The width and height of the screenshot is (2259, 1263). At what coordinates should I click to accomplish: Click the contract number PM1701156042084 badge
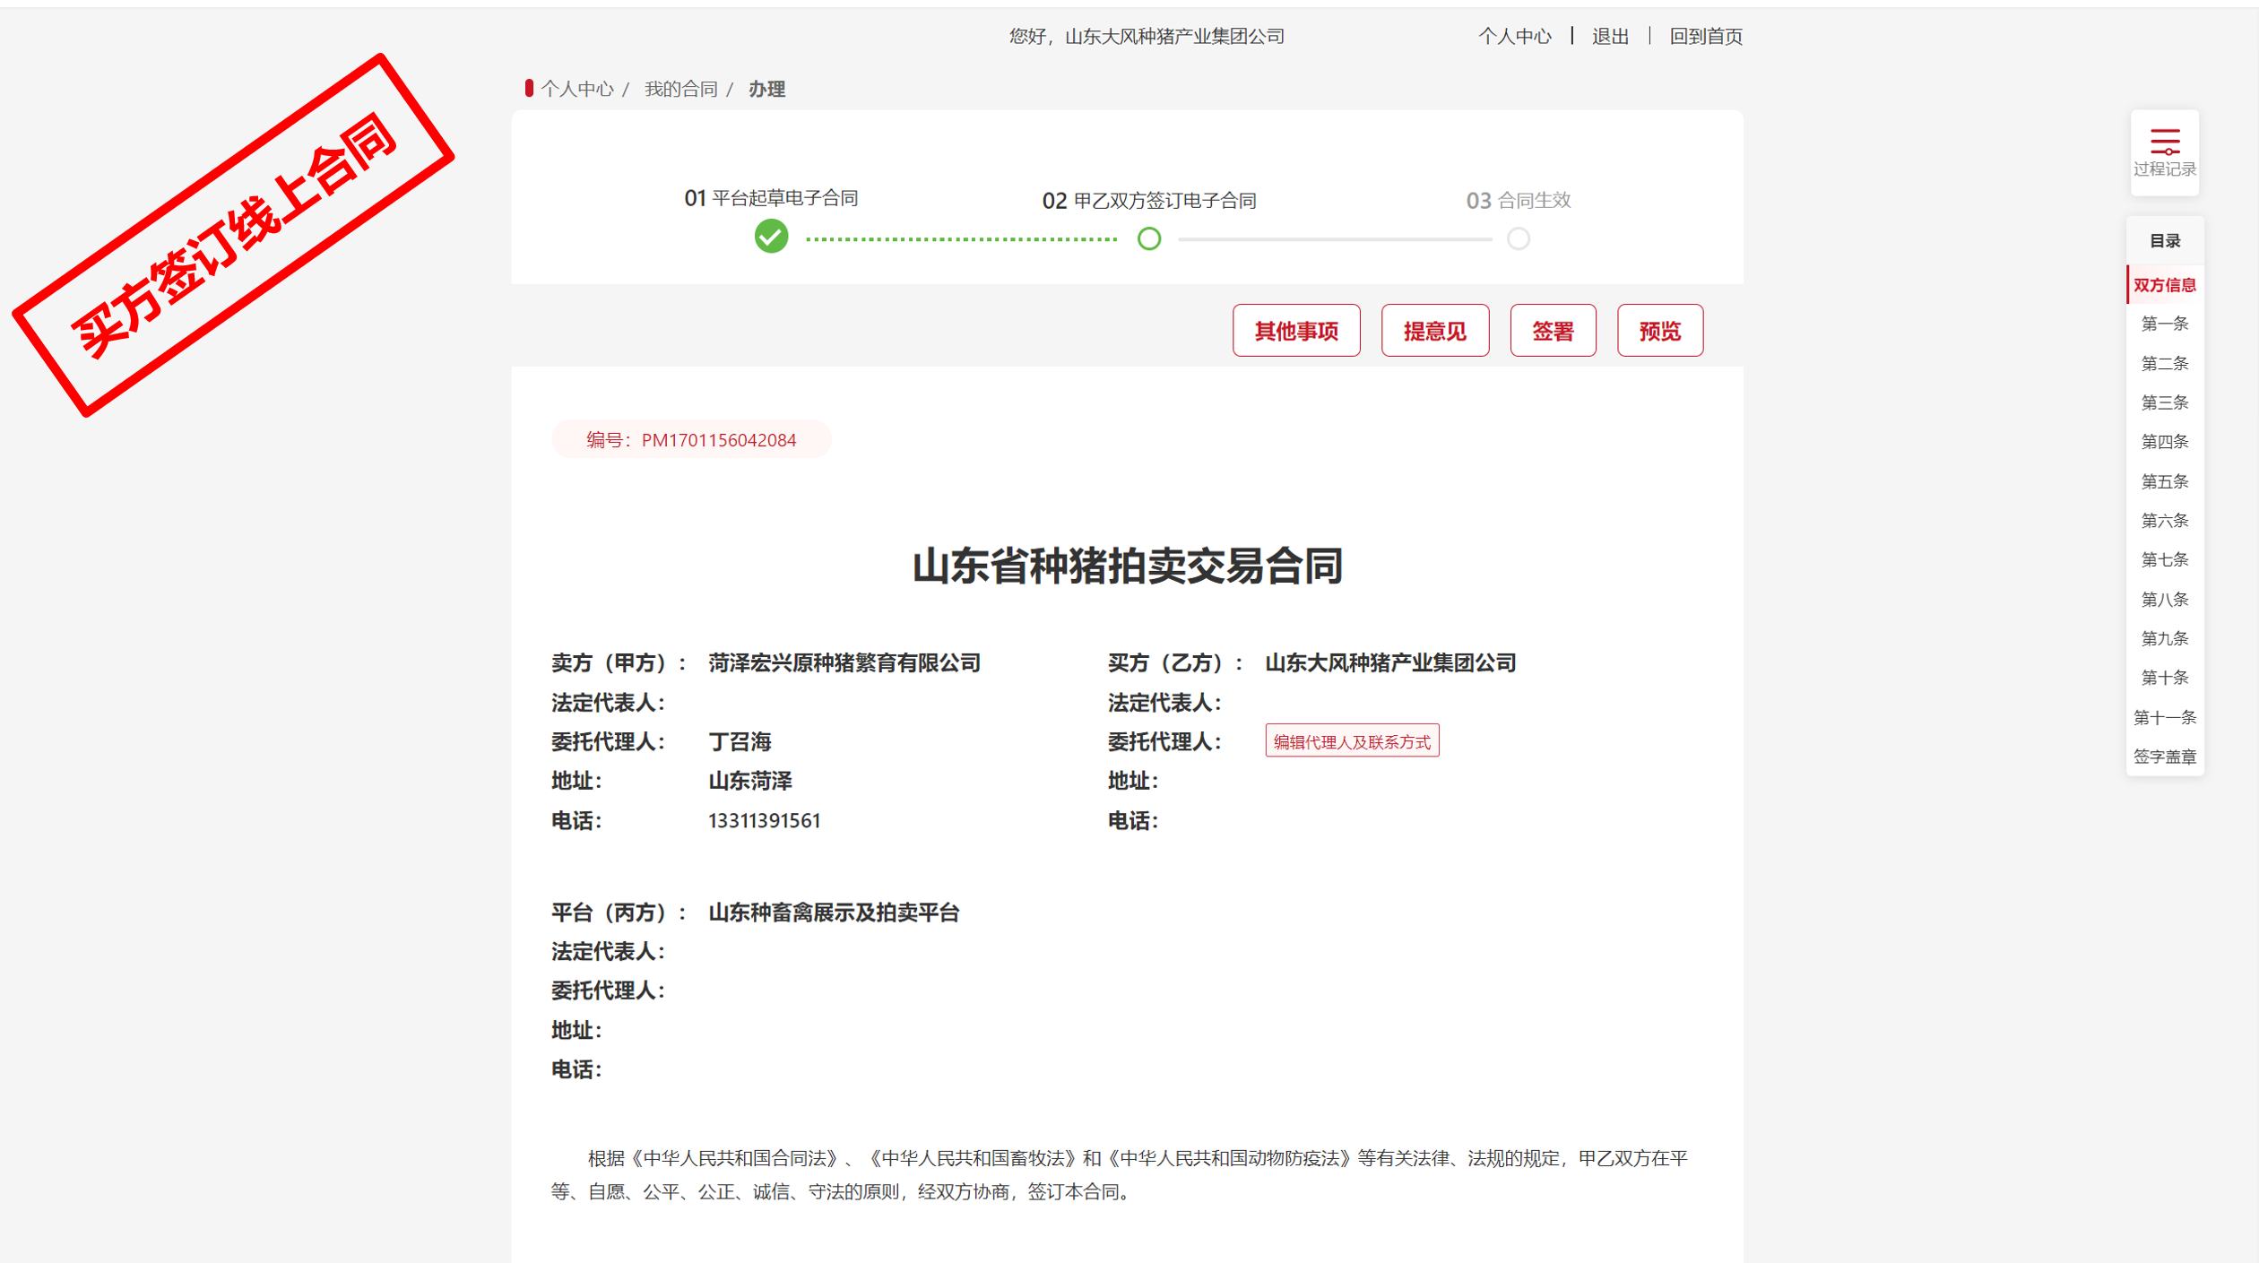click(x=691, y=440)
